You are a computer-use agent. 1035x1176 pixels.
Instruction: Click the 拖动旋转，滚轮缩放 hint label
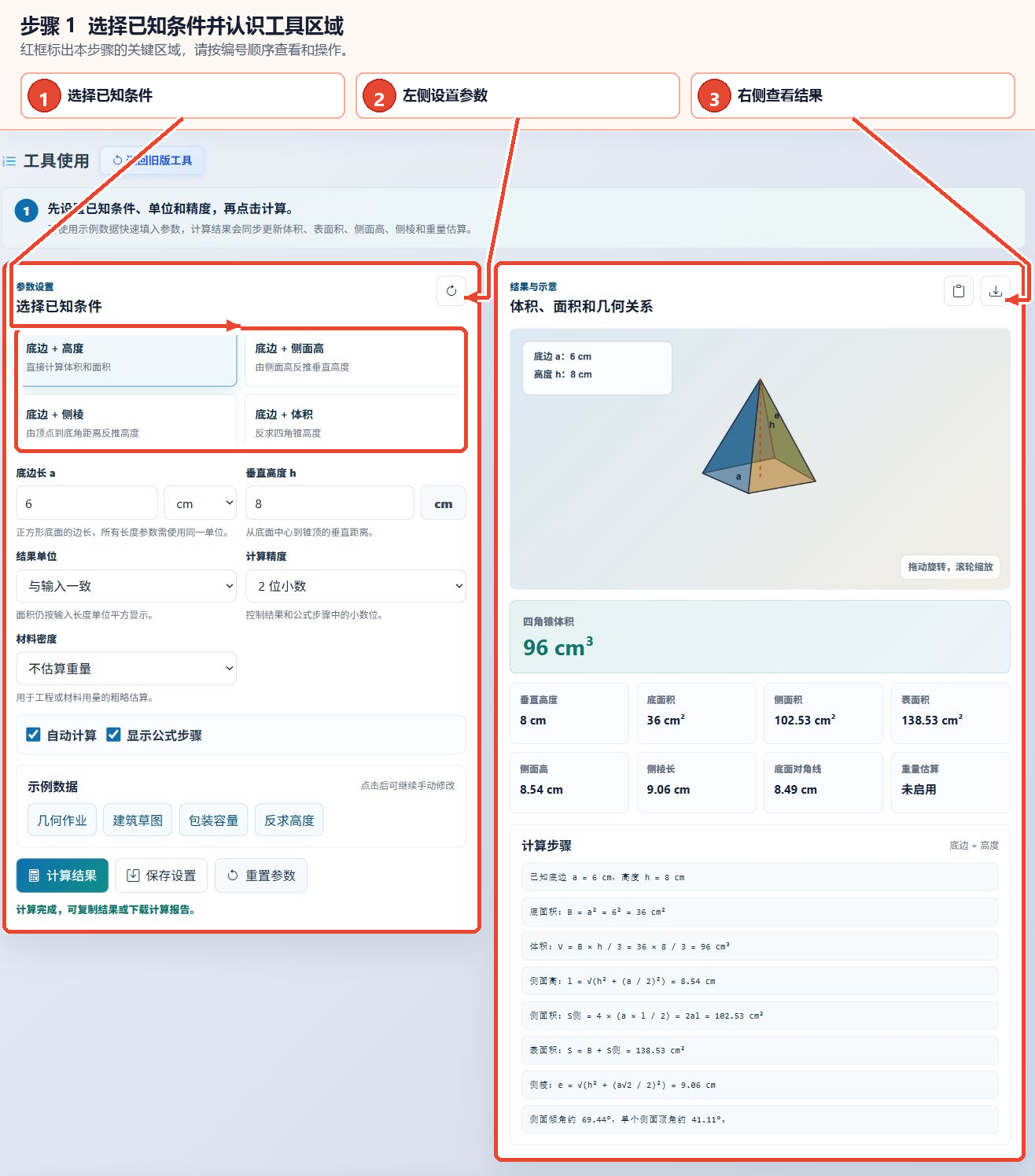[950, 567]
